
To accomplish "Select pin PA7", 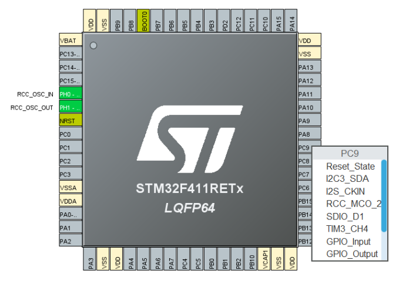I will [x=170, y=259].
